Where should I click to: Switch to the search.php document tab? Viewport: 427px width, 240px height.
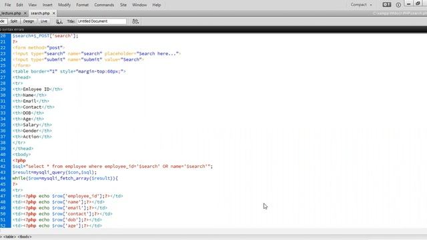40,13
